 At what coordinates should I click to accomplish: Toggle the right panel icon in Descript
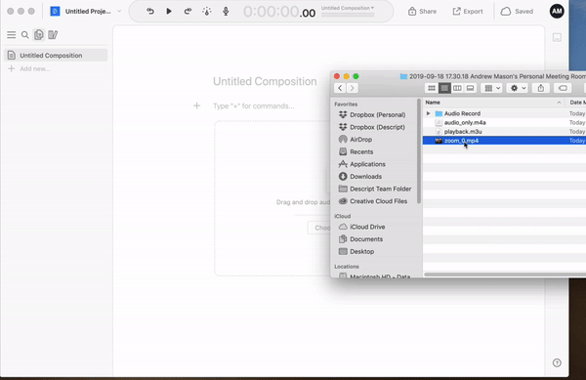coord(557,37)
